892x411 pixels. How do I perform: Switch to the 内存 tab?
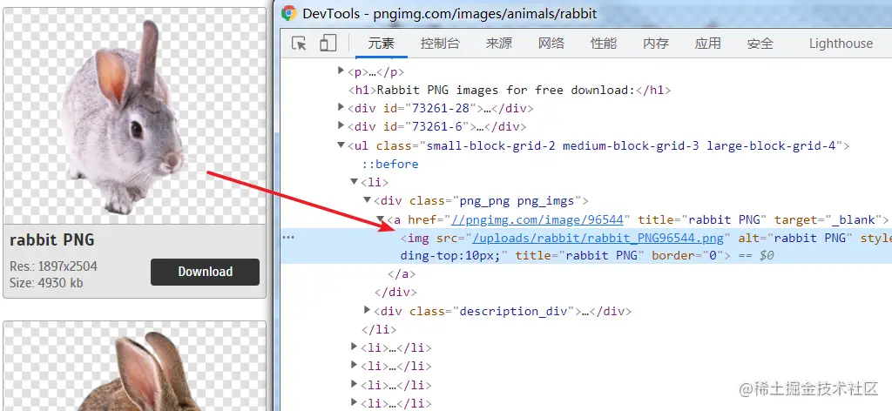click(x=656, y=44)
